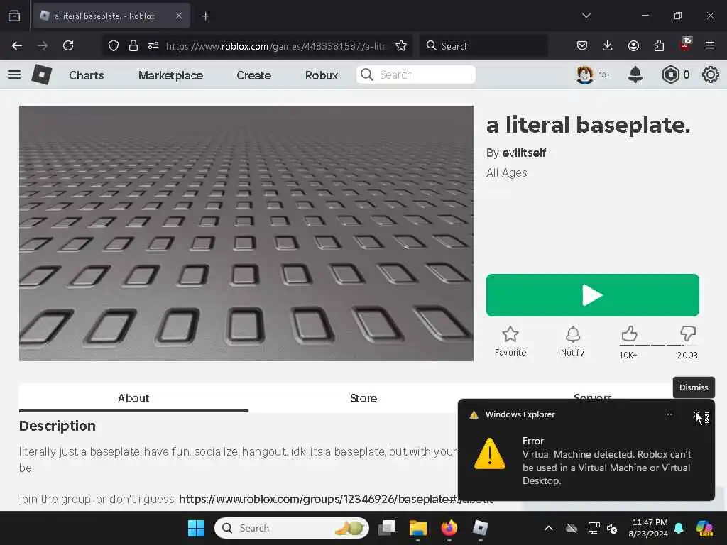
Task: Open the baseplate group link
Action: click(336, 499)
